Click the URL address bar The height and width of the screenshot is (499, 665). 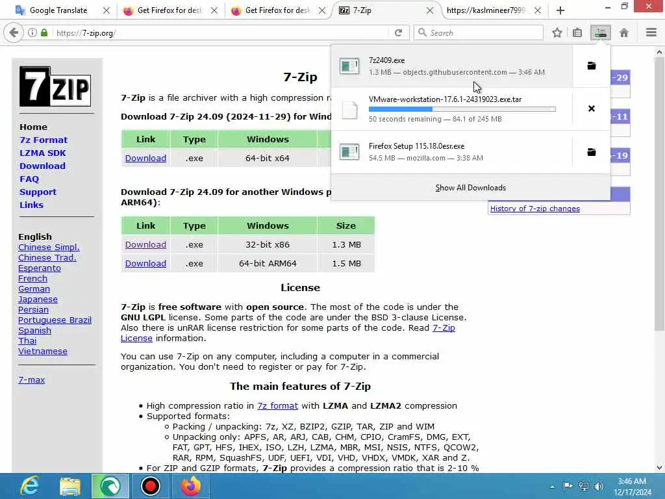221,32
